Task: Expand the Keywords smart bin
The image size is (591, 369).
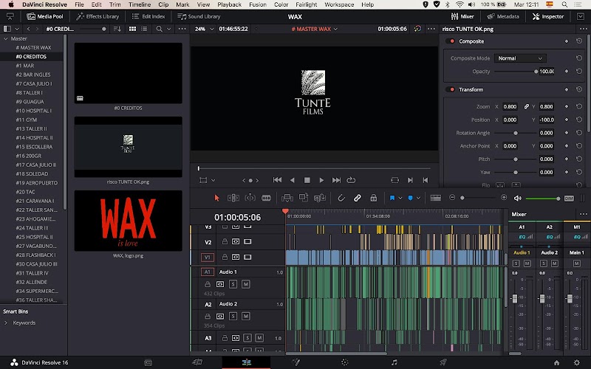Action: pyautogui.click(x=6, y=323)
